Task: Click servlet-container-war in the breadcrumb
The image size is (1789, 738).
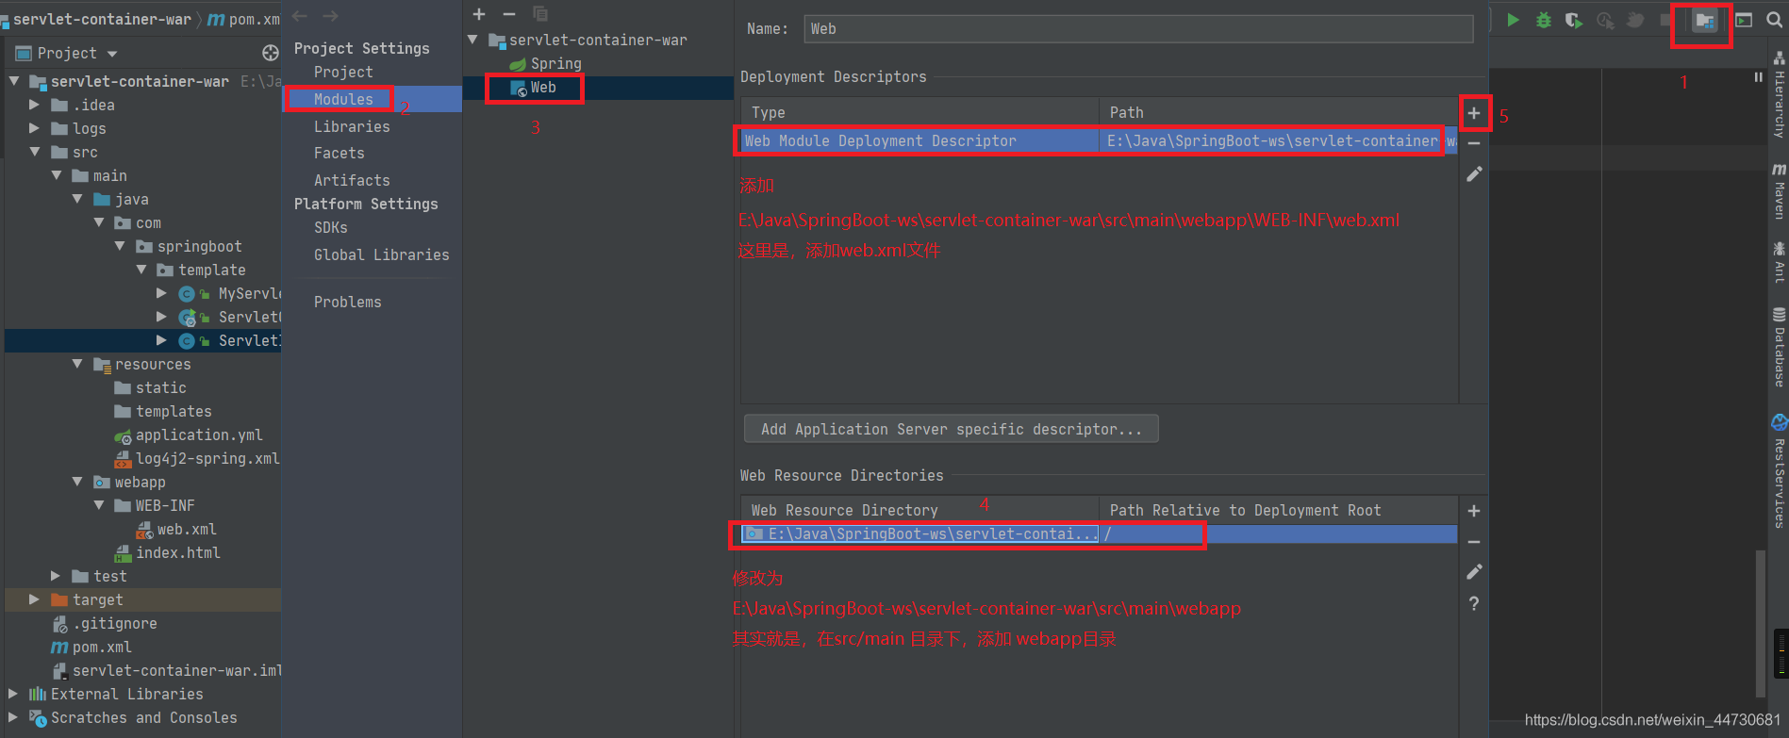Action: tap(102, 19)
